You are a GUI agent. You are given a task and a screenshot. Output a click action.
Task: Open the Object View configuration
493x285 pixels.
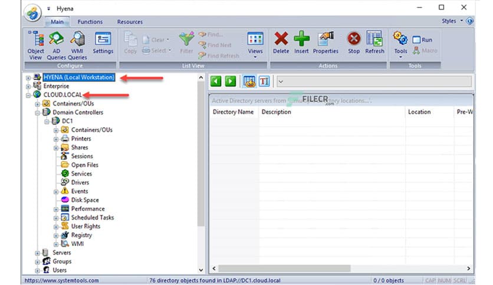coord(35,45)
